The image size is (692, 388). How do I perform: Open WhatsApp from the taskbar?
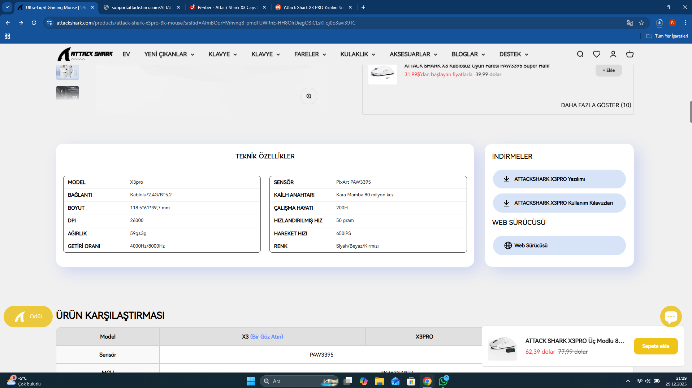pyautogui.click(x=443, y=381)
